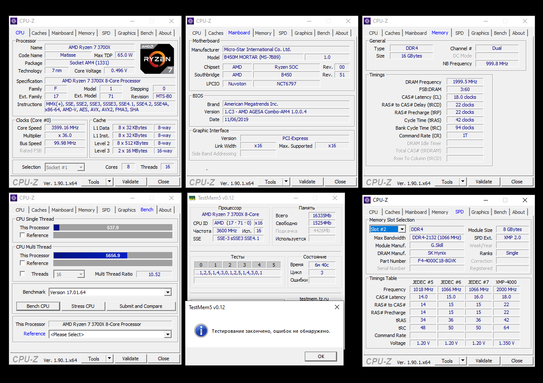The width and height of the screenshot is (543, 383).
Task: Click the multi thread This Processor bar 5656.9
Action: (x=113, y=255)
